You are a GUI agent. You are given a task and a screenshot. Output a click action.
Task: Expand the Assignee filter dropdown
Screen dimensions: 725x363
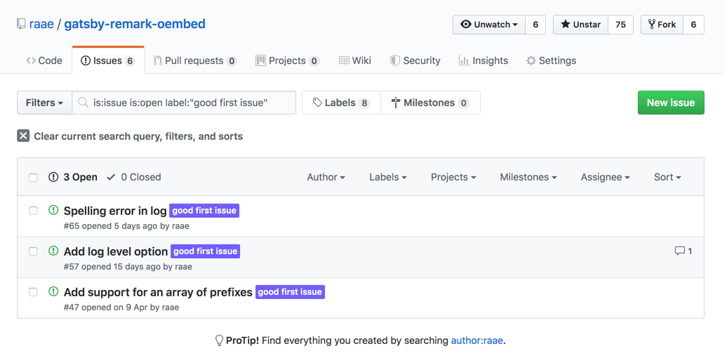click(x=605, y=177)
